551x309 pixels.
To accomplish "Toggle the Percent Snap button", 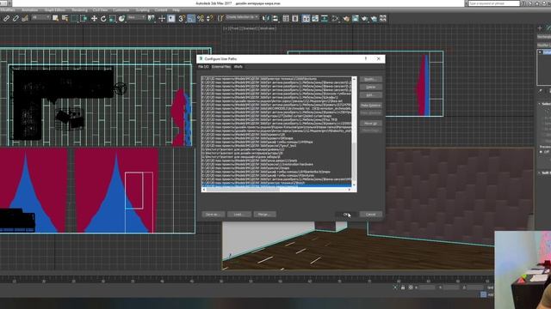I will tap(201, 19).
